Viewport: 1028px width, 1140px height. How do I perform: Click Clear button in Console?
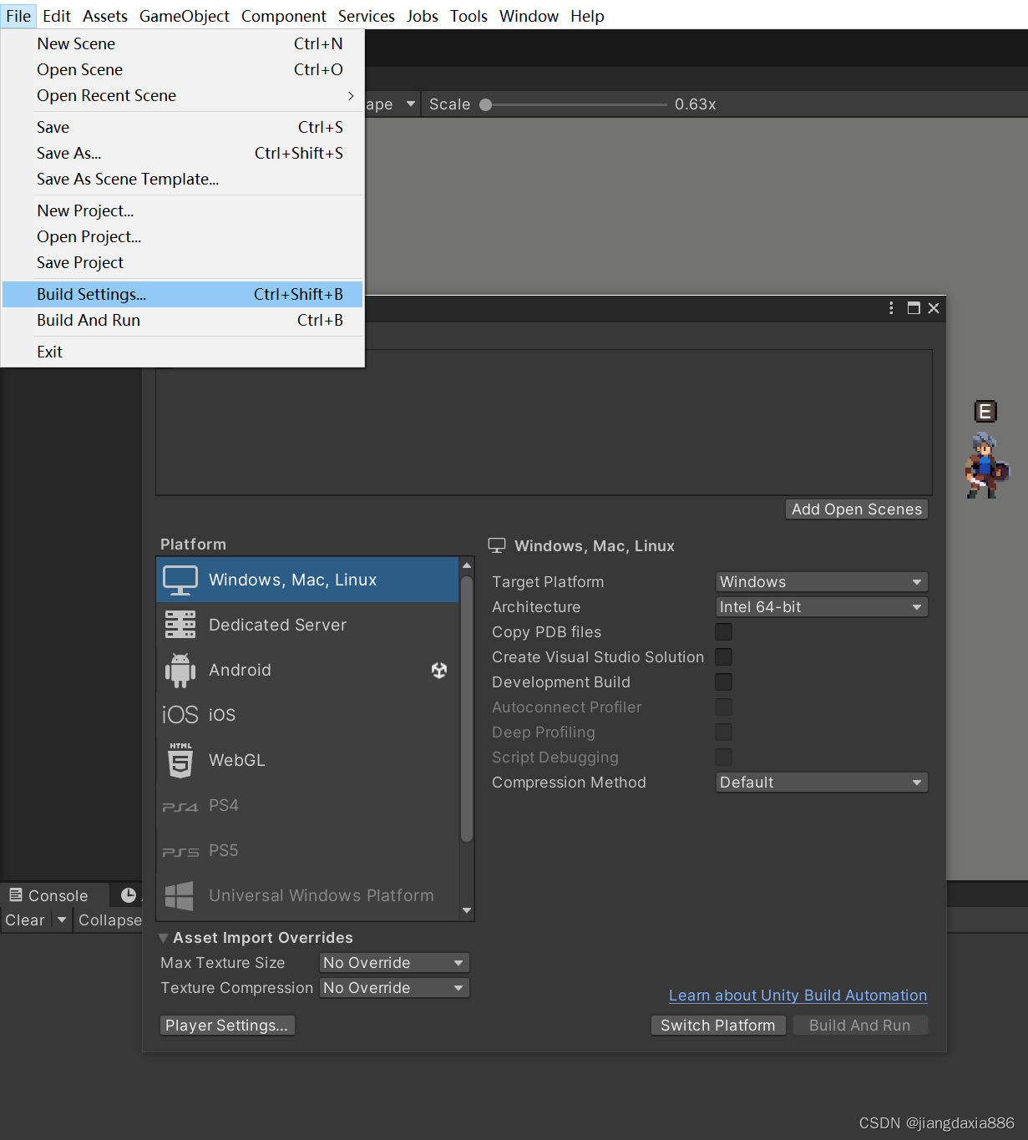tap(25, 920)
